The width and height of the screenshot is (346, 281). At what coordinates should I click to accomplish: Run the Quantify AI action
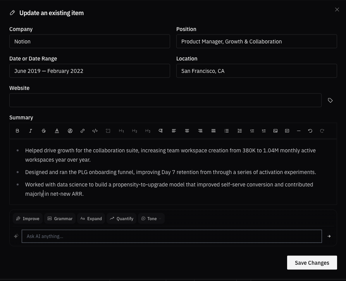[x=121, y=218]
